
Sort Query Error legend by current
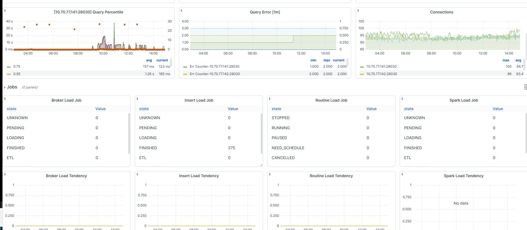339,60
